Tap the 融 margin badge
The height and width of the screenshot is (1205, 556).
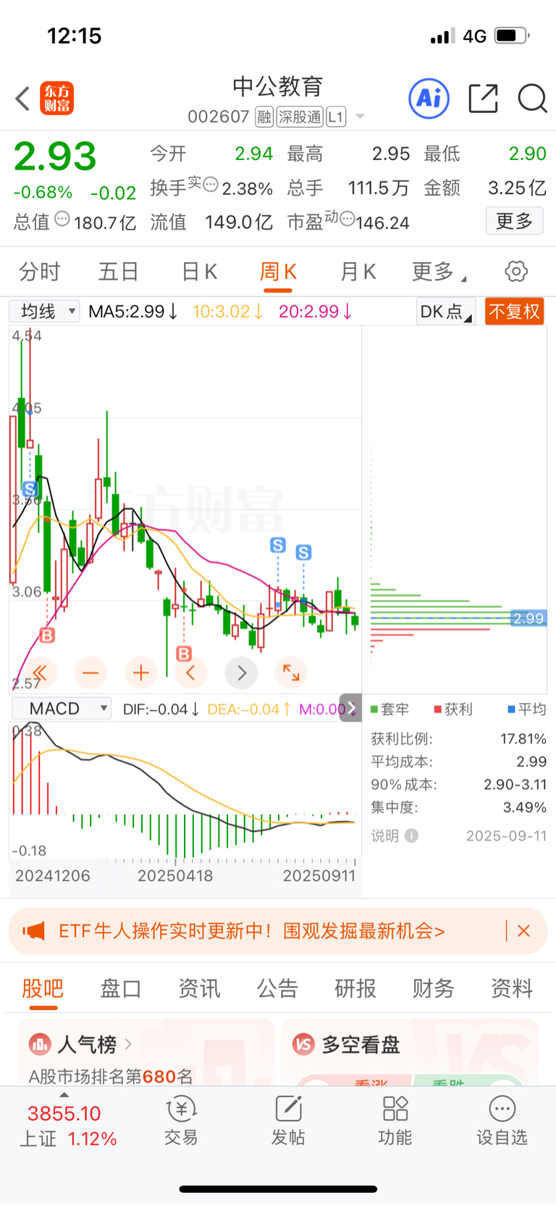[264, 117]
